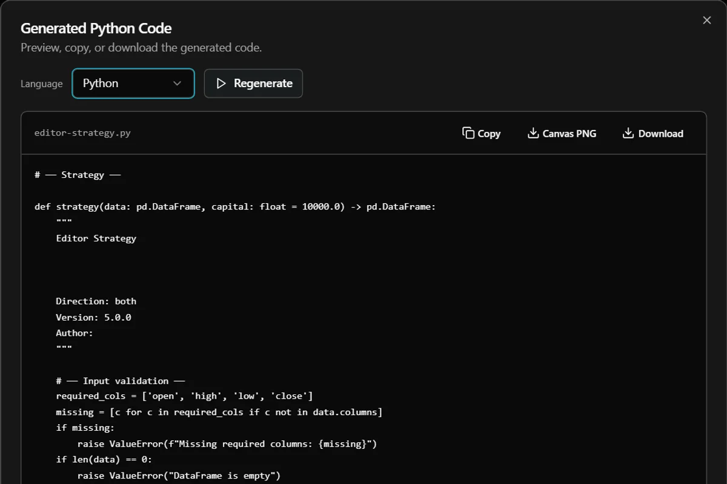Click the 'DataFrame is empty' raise line

(x=179, y=476)
